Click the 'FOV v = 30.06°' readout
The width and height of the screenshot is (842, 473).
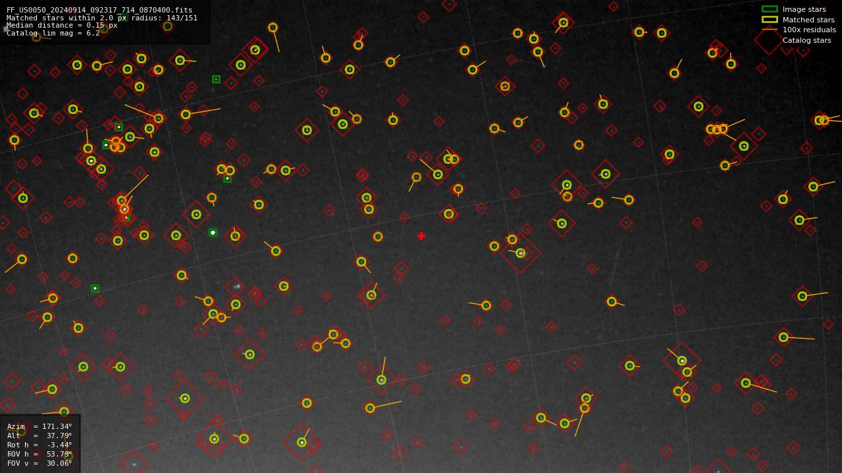[39, 463]
